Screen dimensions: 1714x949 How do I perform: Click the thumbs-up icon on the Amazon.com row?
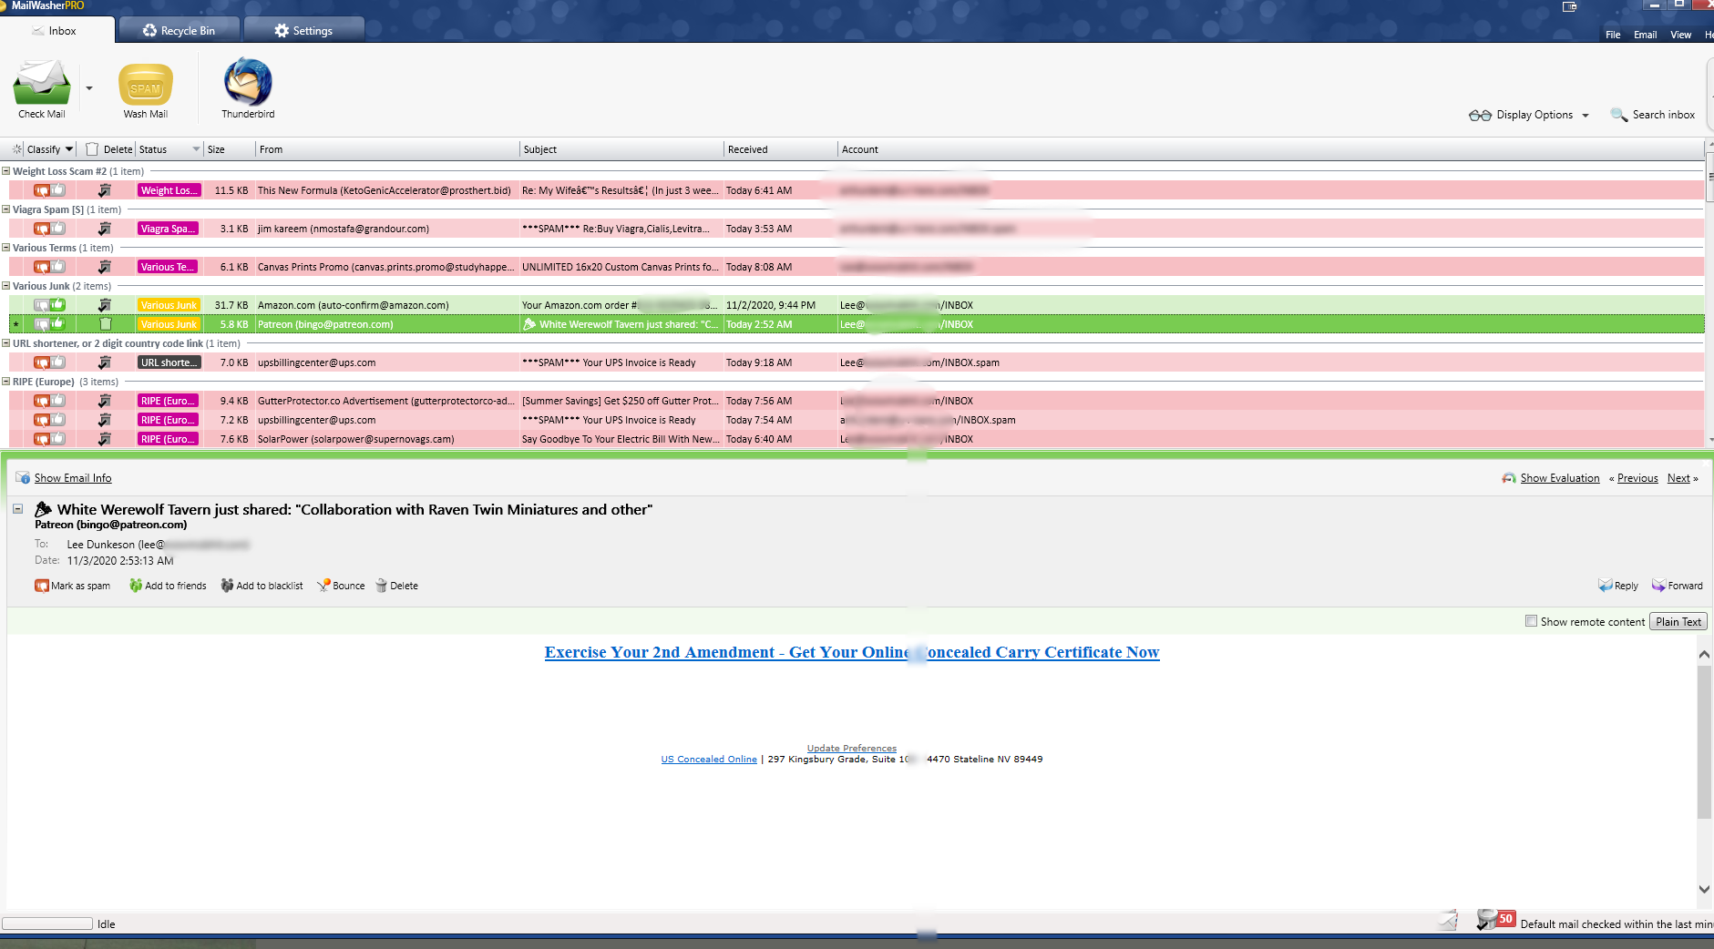(58, 305)
